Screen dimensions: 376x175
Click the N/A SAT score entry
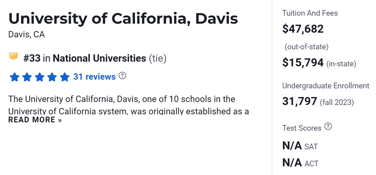pos(300,146)
